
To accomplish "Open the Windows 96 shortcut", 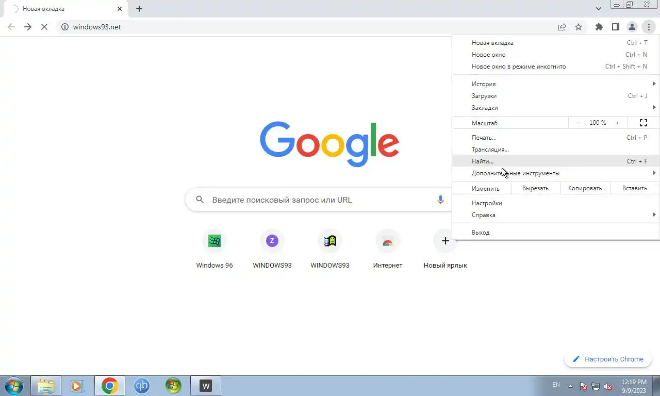I will pos(214,250).
